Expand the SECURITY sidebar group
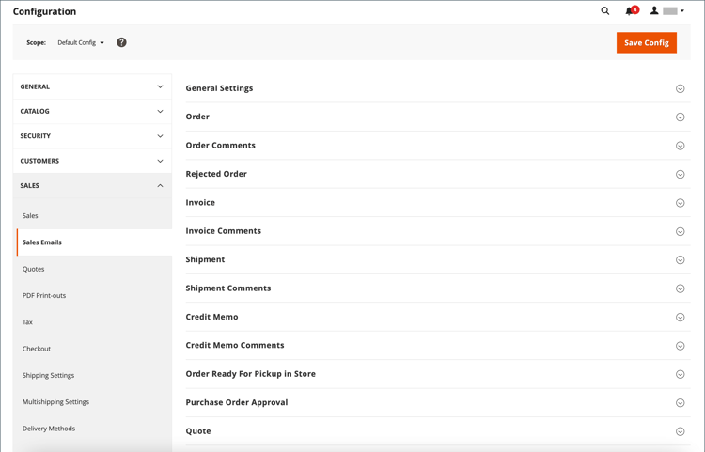This screenshot has height=452, width=705. coord(92,136)
